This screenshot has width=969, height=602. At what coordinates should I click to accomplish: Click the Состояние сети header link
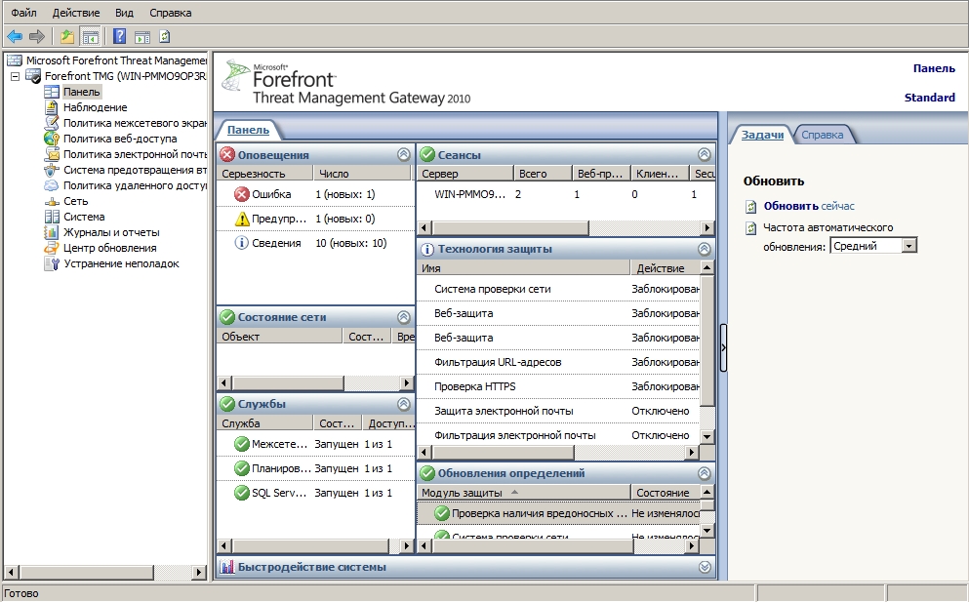click(282, 317)
